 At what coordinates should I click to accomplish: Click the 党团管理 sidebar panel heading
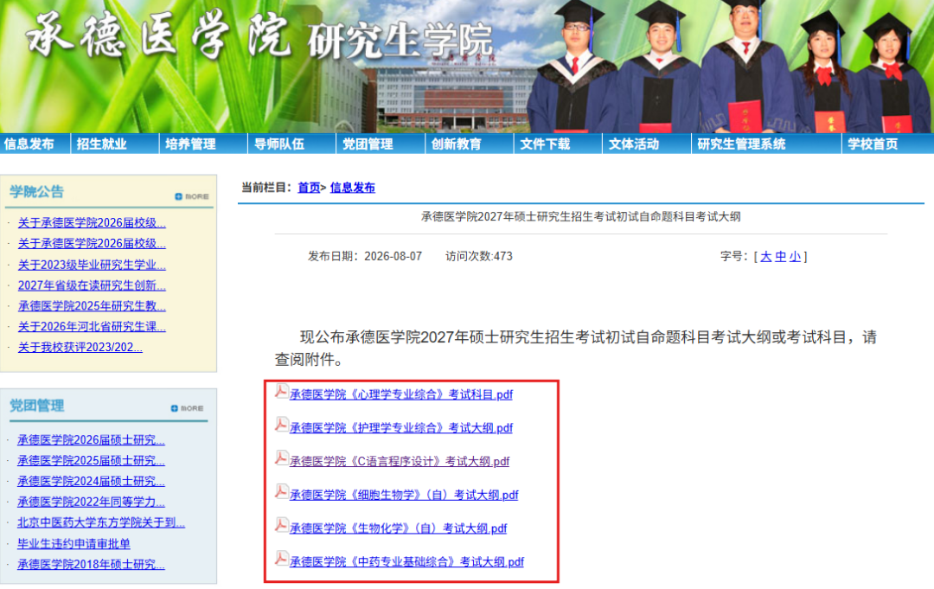36,406
